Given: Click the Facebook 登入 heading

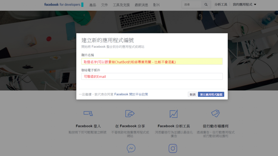Looking at the screenshot, I should click(88, 126).
